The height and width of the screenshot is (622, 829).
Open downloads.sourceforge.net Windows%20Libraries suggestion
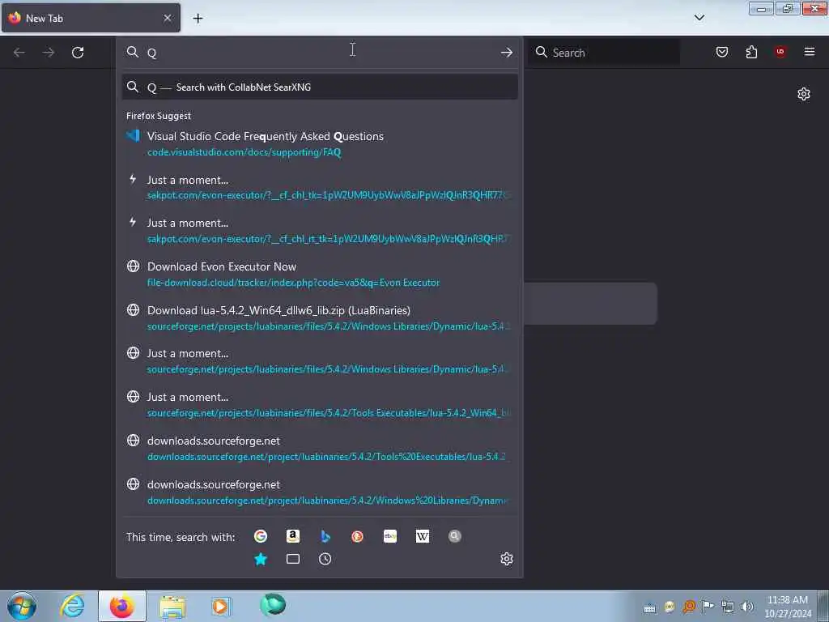[320, 492]
